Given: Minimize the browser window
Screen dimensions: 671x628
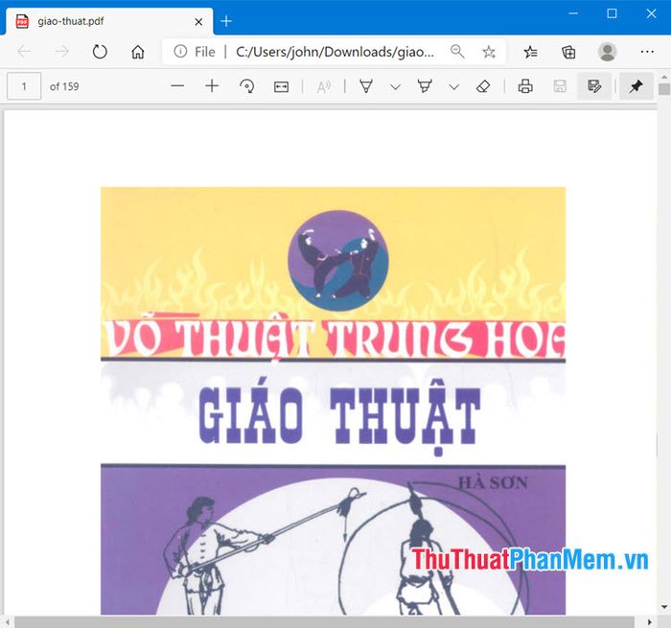Looking at the screenshot, I should (573, 13).
